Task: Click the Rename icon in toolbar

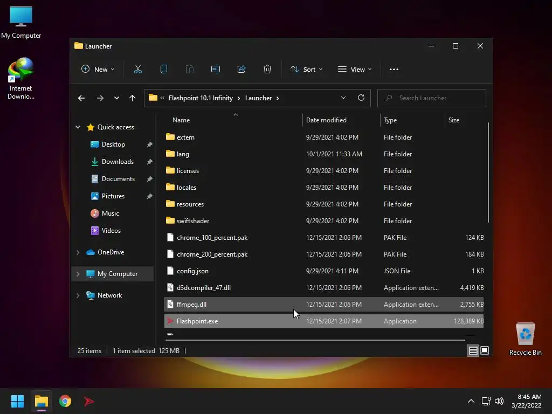Action: pos(216,70)
